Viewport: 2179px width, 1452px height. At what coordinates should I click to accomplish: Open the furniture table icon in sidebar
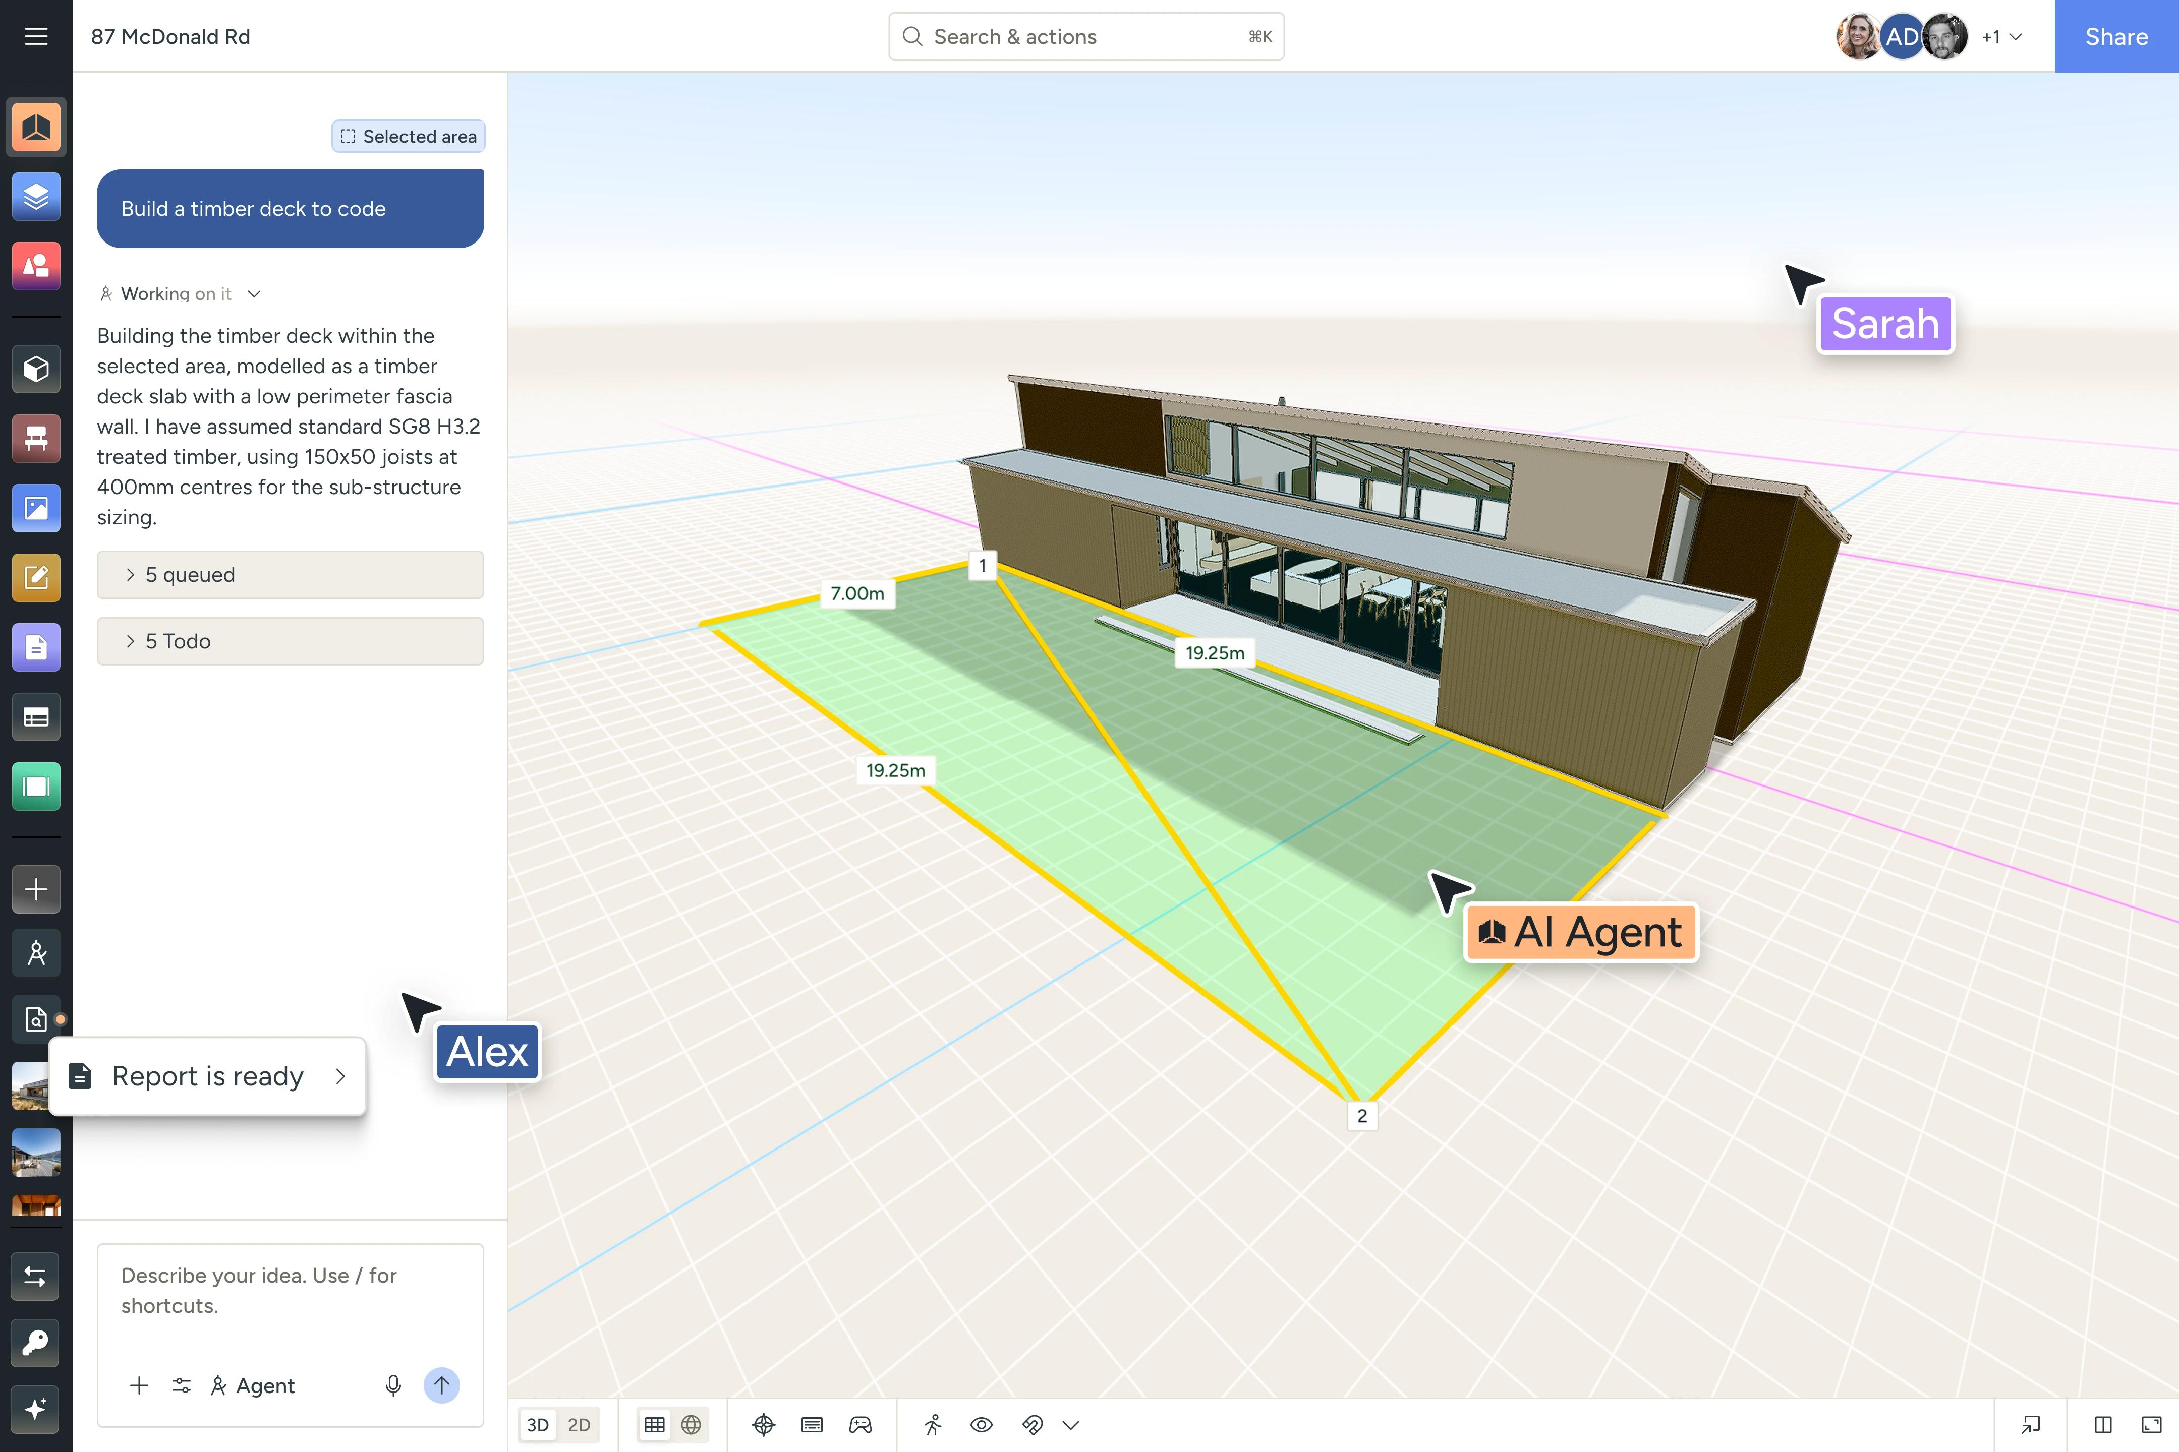point(36,439)
